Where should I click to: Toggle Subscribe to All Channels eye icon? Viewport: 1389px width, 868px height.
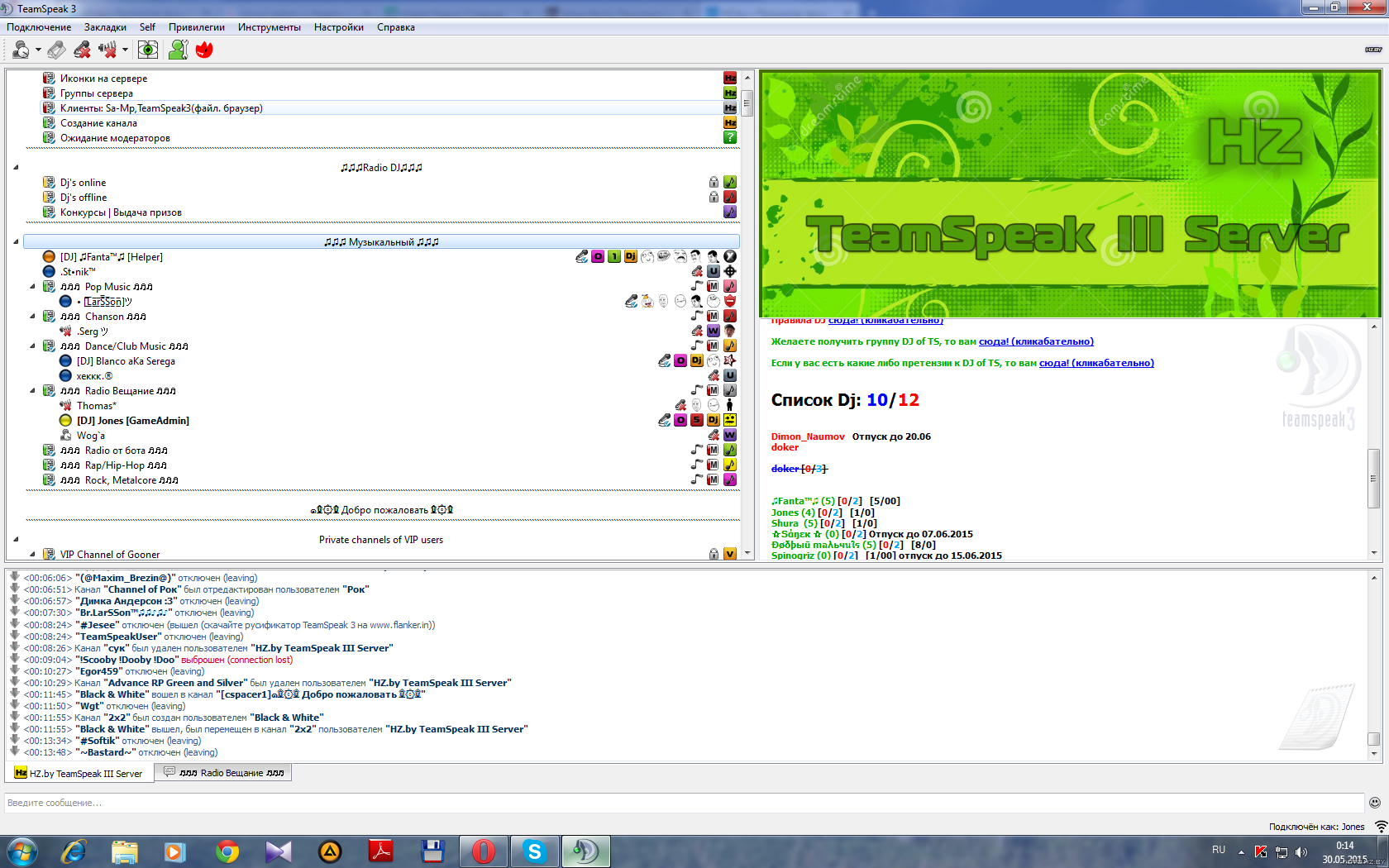(x=148, y=50)
